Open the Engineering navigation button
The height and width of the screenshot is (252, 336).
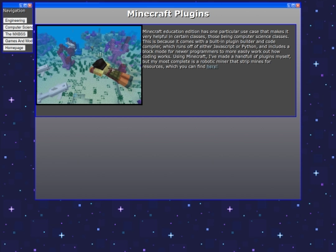point(15,21)
